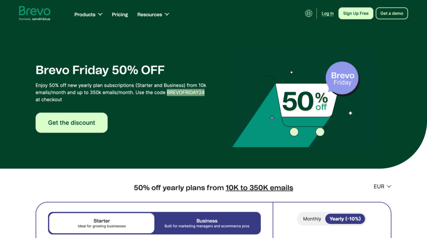Select the Starter plan tab
427x238 pixels.
pyautogui.click(x=102, y=223)
